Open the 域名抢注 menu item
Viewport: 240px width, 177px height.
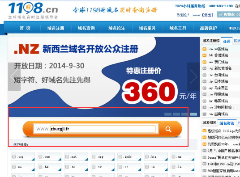click(x=117, y=28)
